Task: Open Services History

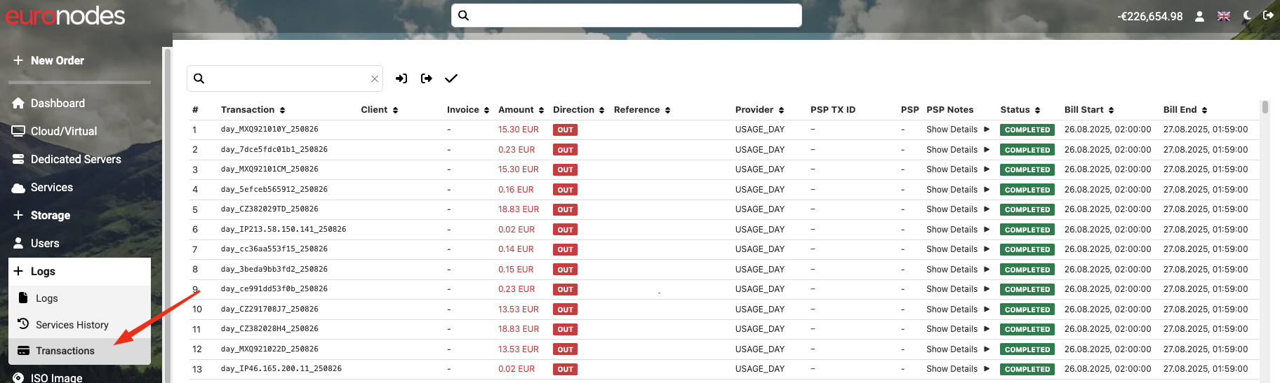Action: [79, 324]
